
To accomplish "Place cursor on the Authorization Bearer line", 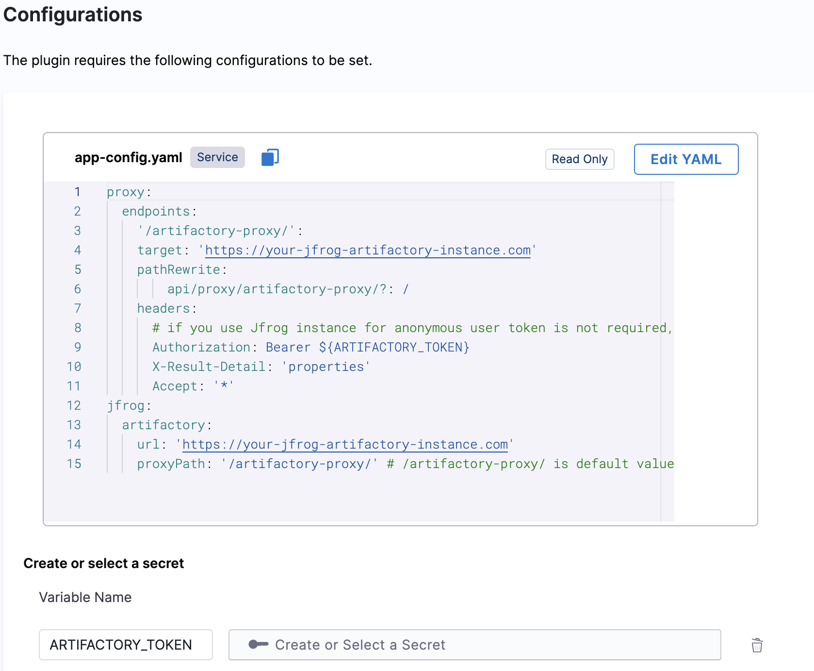I will pos(310,347).
